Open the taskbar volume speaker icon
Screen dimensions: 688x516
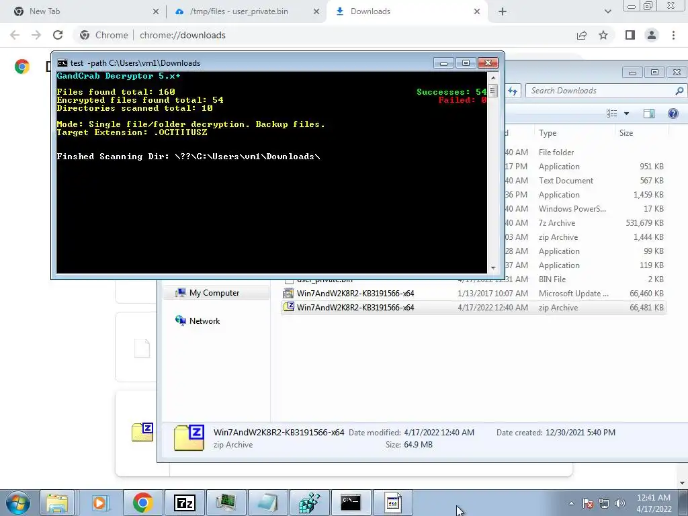point(620,503)
